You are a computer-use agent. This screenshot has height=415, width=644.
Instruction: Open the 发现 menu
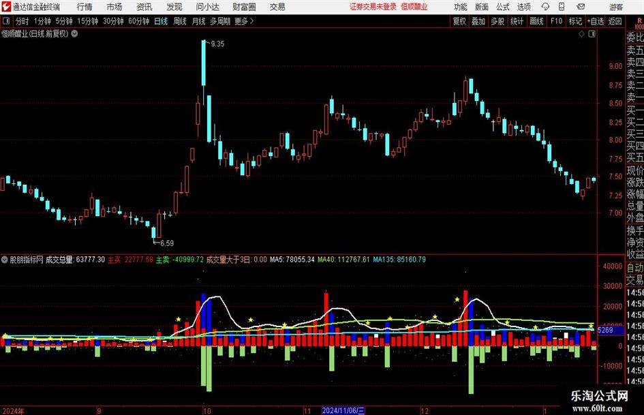point(174,7)
